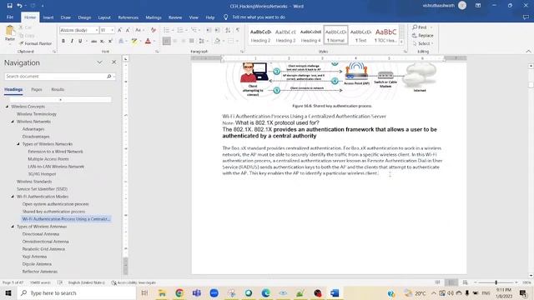Click the Borders icon
The width and height of the screenshot is (534, 300).
click(230, 41)
